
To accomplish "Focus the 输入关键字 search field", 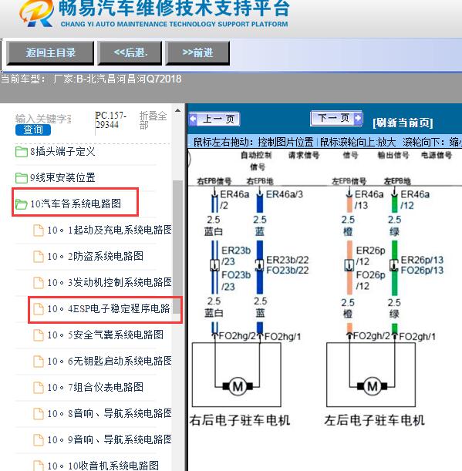I will [x=43, y=119].
